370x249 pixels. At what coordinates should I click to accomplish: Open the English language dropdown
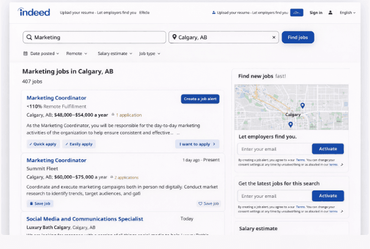347,12
